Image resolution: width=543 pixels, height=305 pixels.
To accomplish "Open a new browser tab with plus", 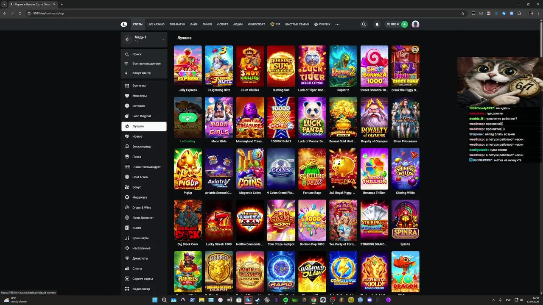I will [x=62, y=4].
